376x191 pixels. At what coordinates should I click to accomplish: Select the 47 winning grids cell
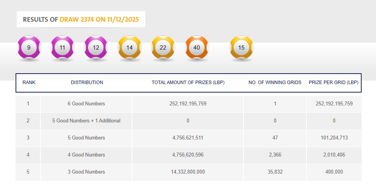(275, 138)
